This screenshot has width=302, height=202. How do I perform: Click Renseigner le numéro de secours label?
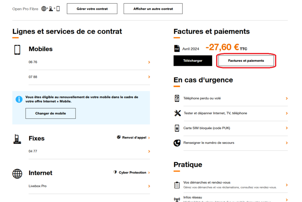tap(209, 143)
